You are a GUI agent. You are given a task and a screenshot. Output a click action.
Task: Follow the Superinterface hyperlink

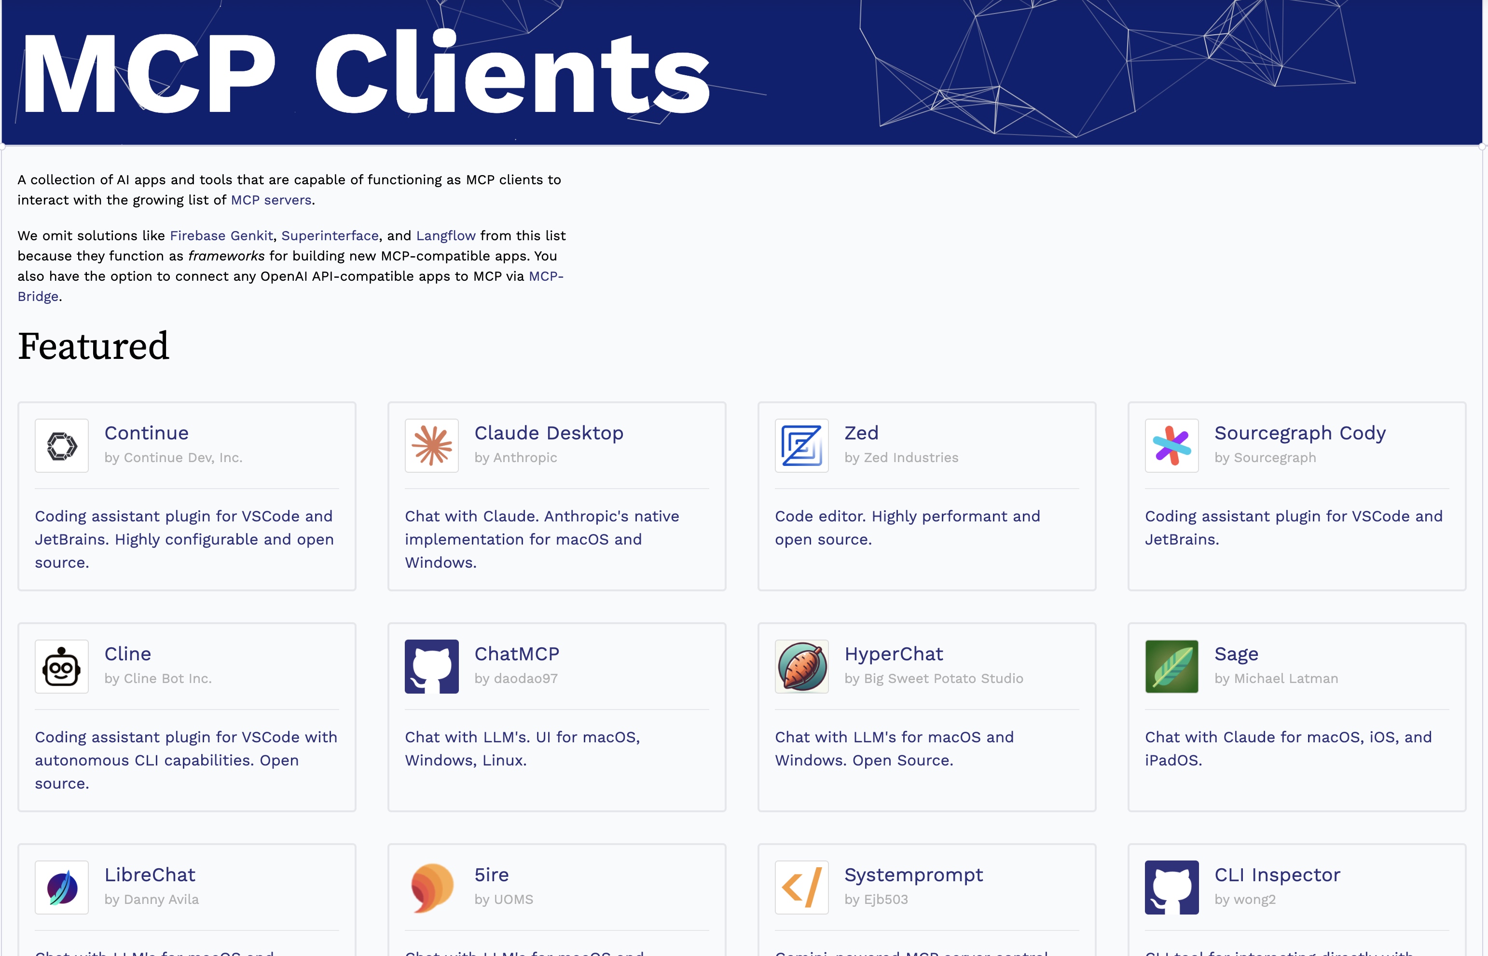pos(330,236)
